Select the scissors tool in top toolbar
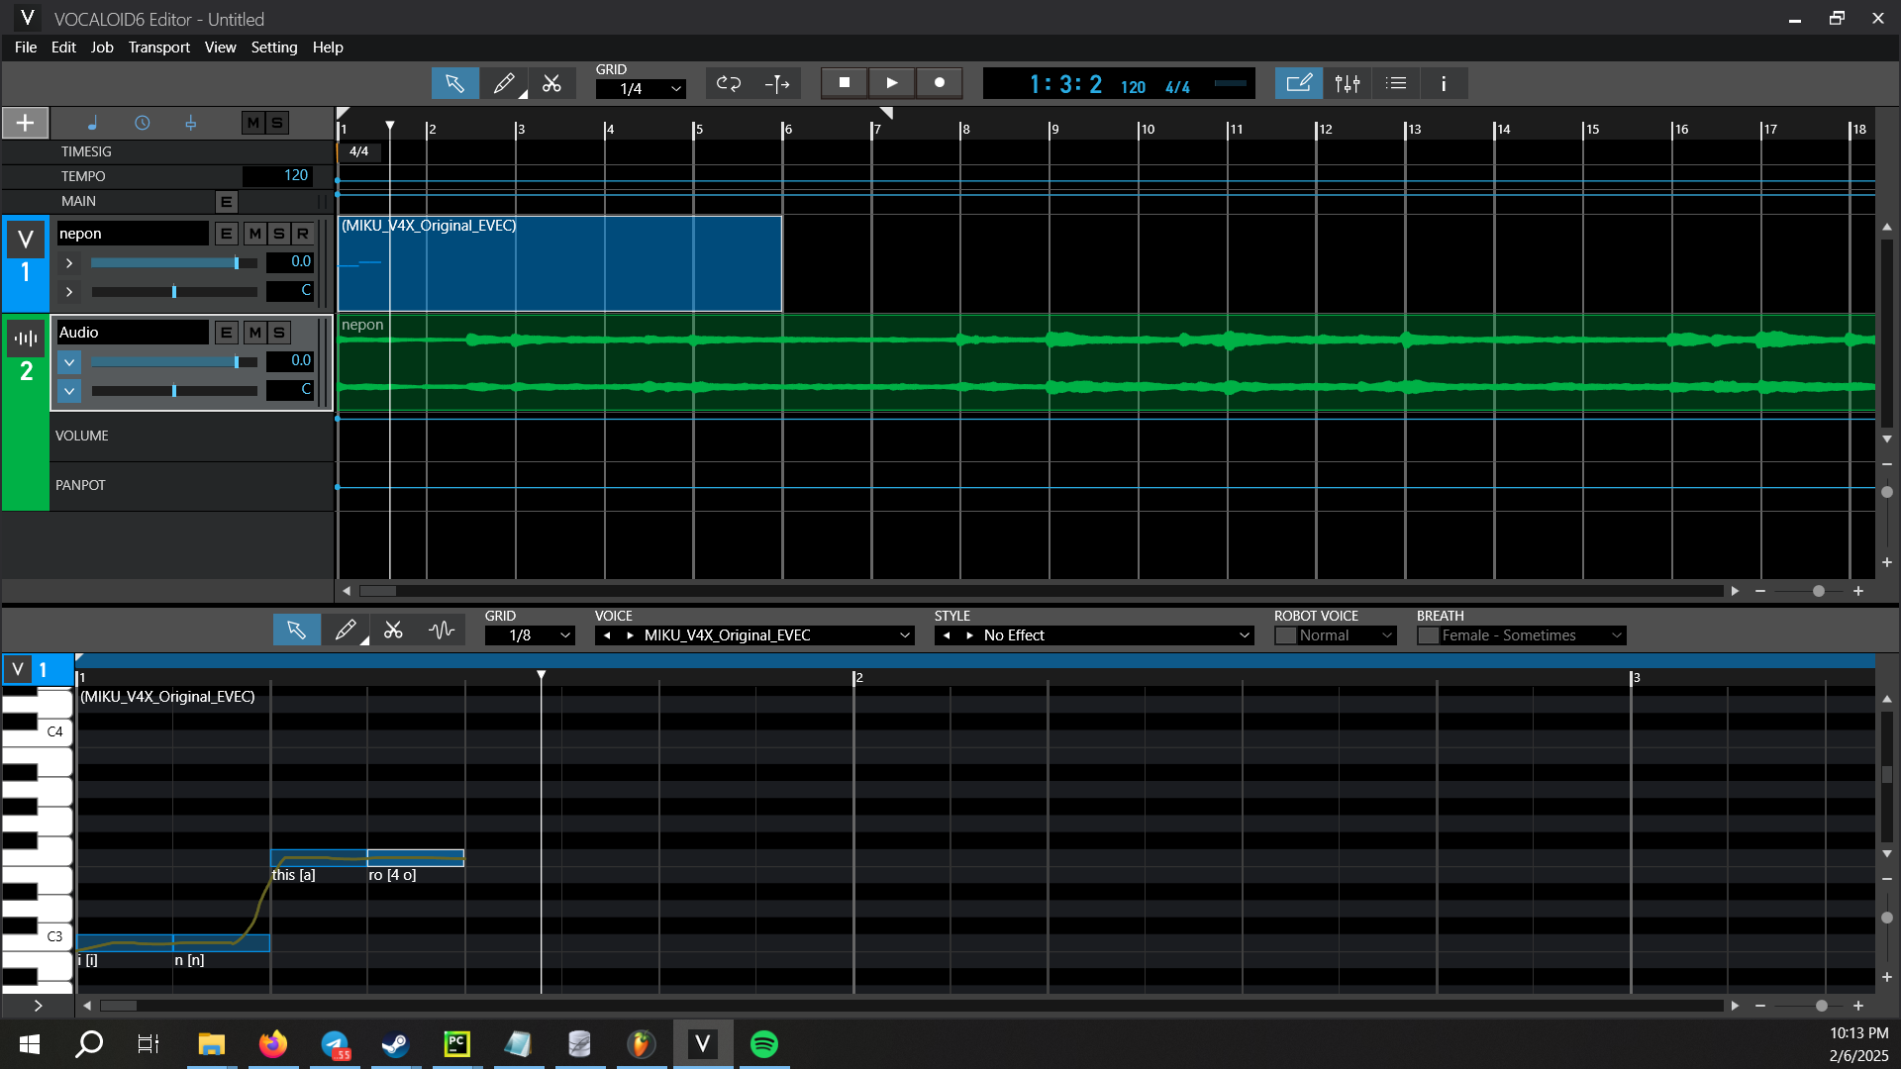Image resolution: width=1901 pixels, height=1069 pixels. (x=552, y=84)
